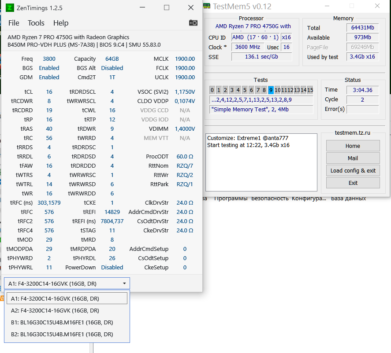Maximize the ZenTimings window
391x353 pixels.
click(166, 7)
